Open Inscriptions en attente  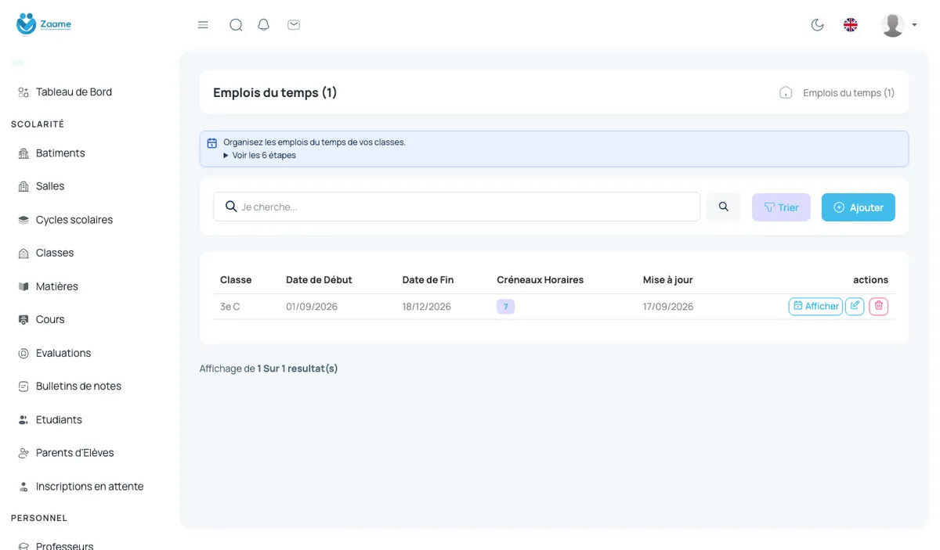89,486
